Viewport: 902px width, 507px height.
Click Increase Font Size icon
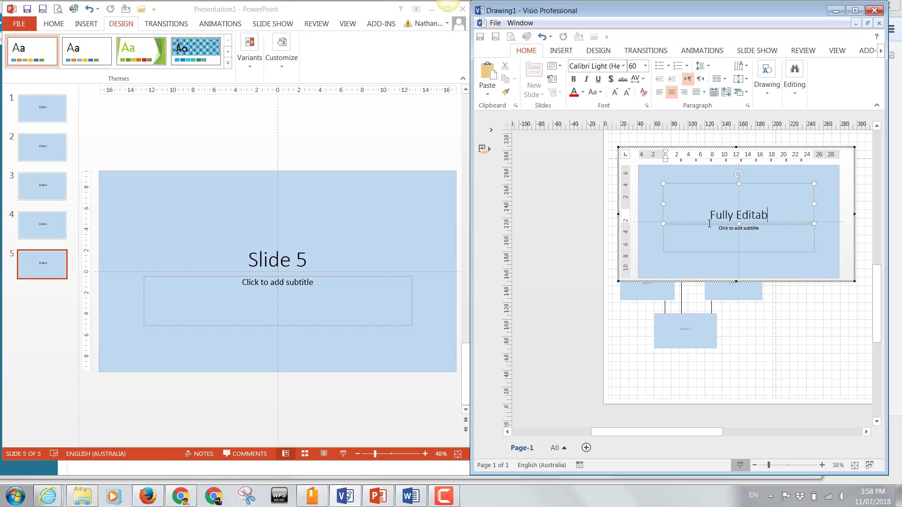coord(614,92)
